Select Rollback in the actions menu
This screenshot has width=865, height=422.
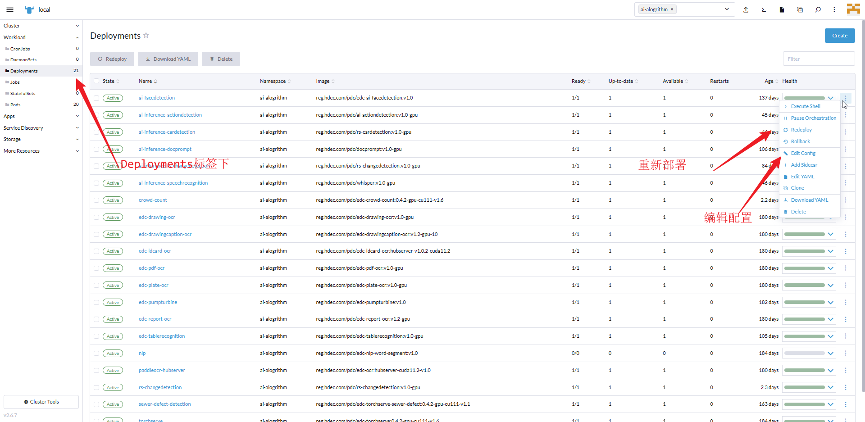[x=800, y=141]
